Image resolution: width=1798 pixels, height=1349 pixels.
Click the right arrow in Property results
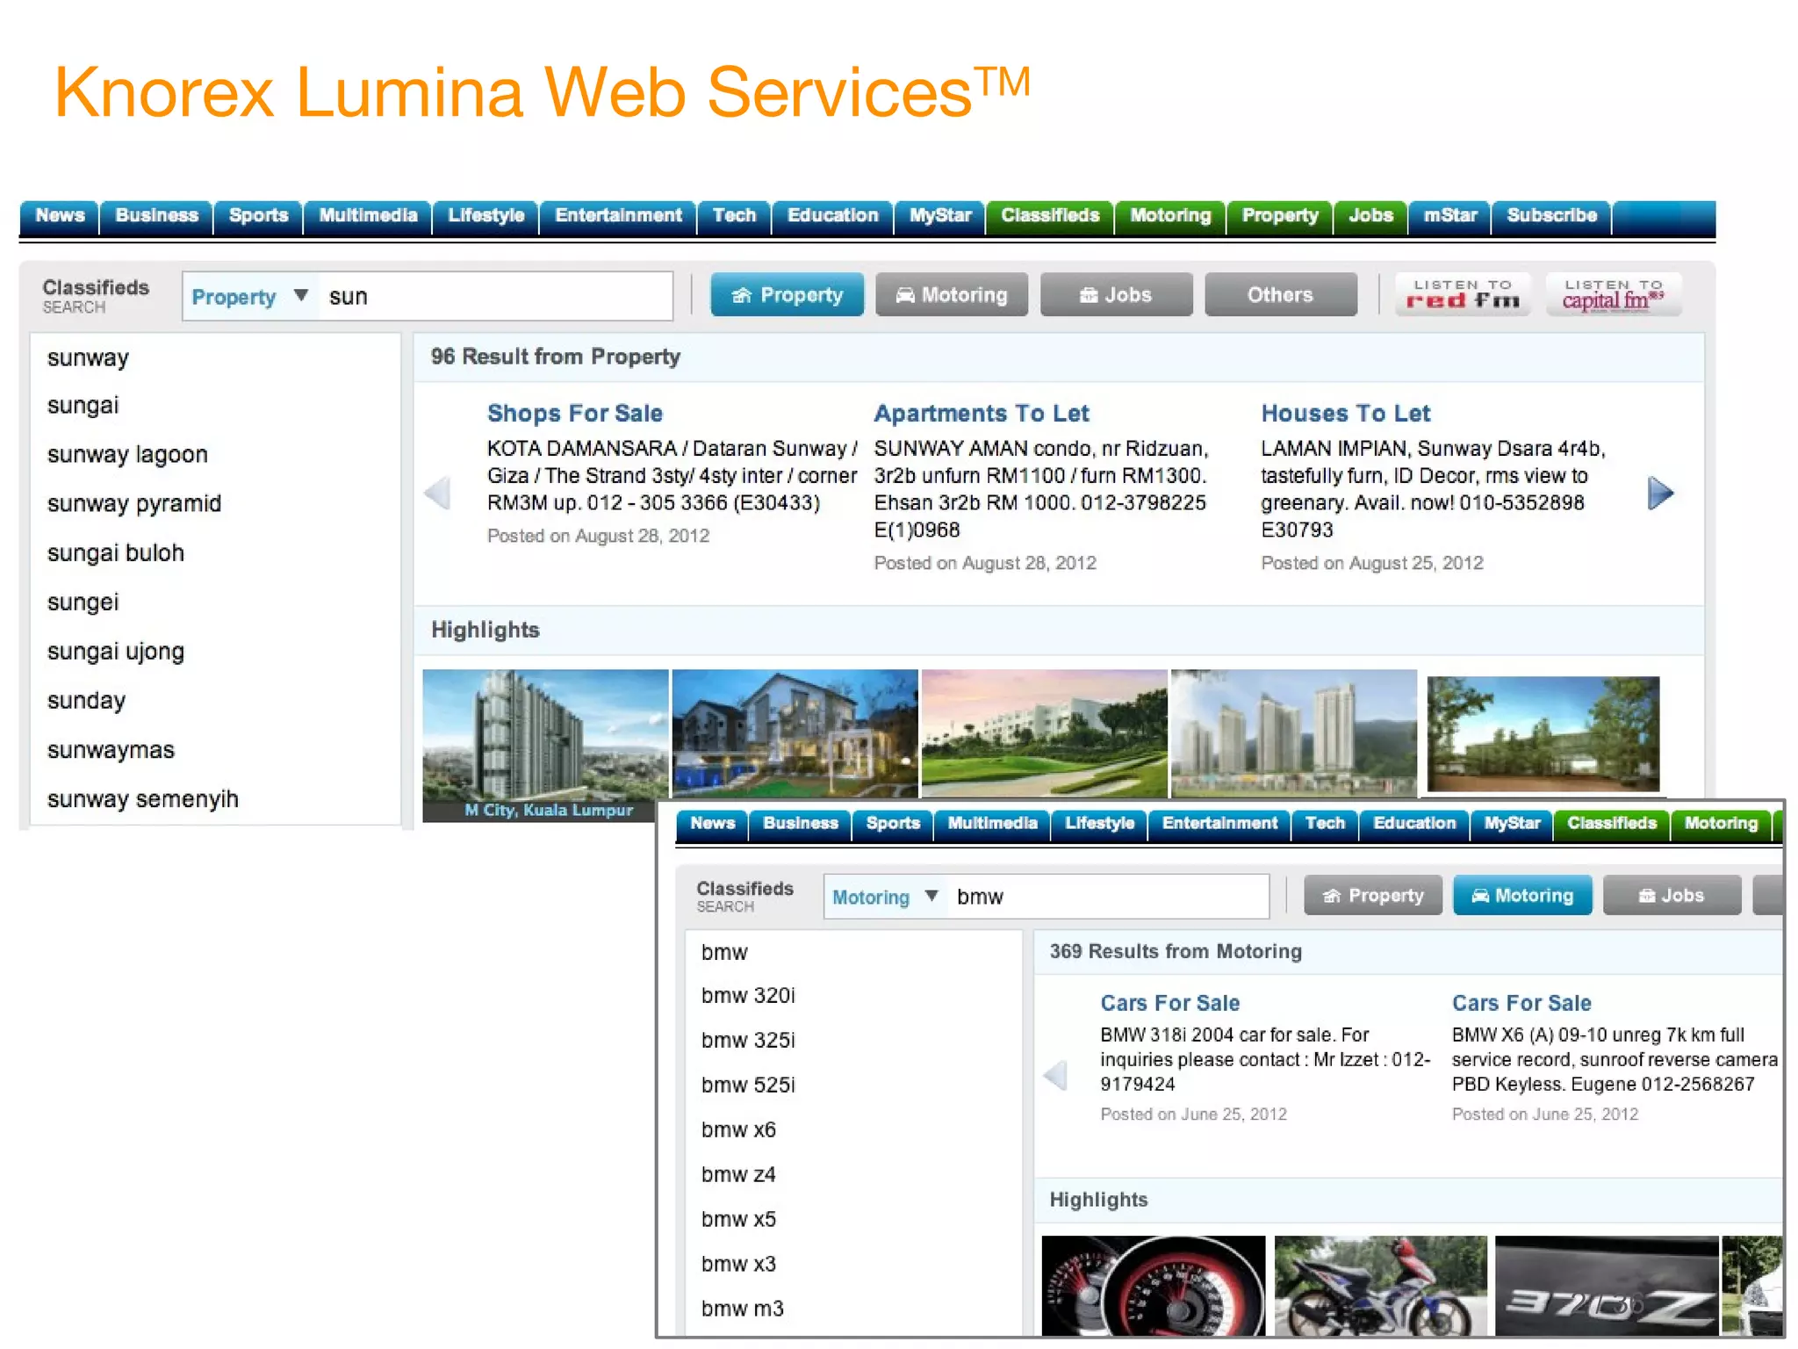click(1660, 494)
